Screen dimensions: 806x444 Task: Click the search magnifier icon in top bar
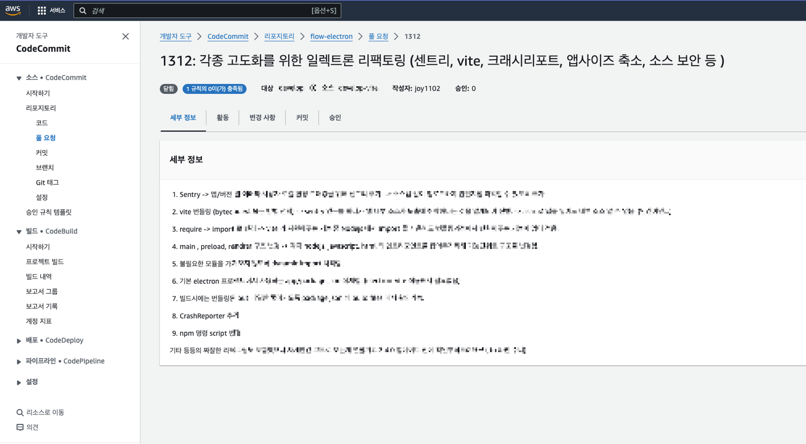(83, 10)
